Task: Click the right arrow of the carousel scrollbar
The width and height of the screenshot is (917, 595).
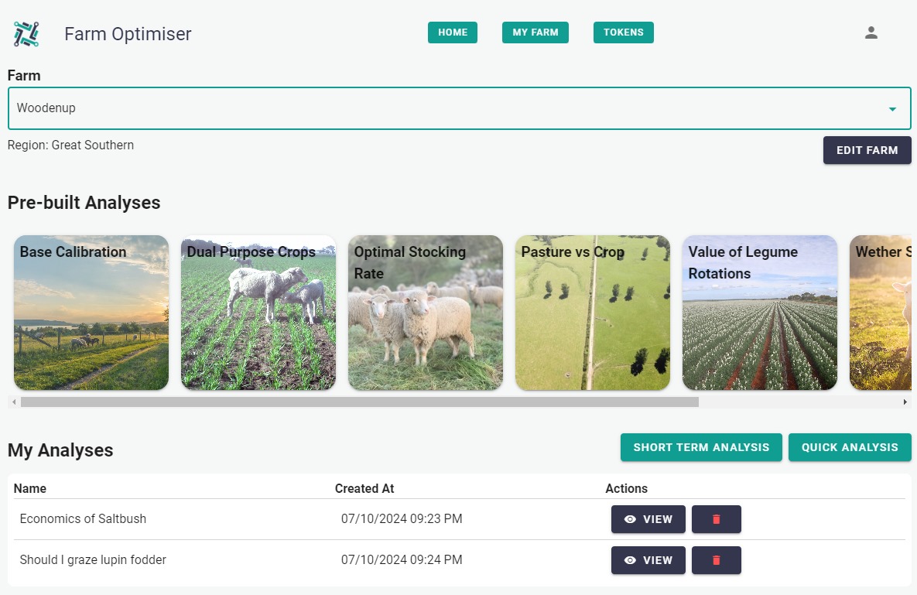Action: click(x=904, y=402)
